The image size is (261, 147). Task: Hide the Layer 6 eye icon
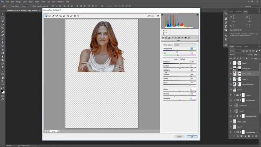click(x=230, y=127)
